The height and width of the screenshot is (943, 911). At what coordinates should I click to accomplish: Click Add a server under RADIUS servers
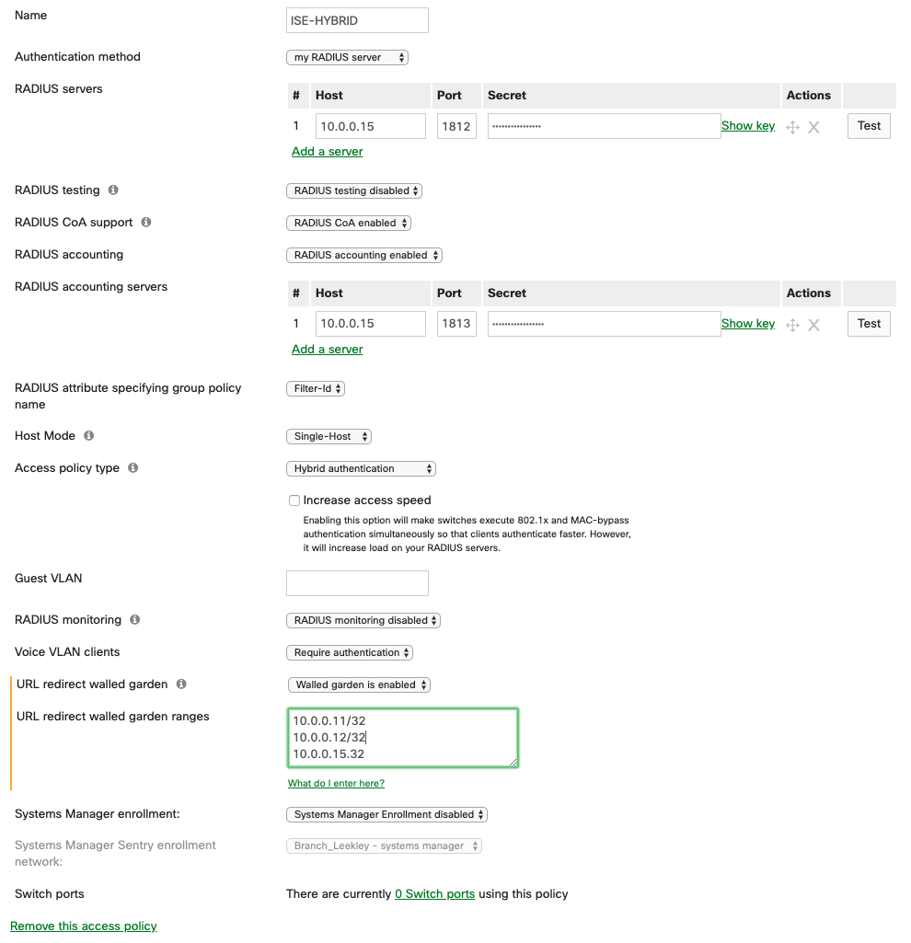click(x=327, y=152)
